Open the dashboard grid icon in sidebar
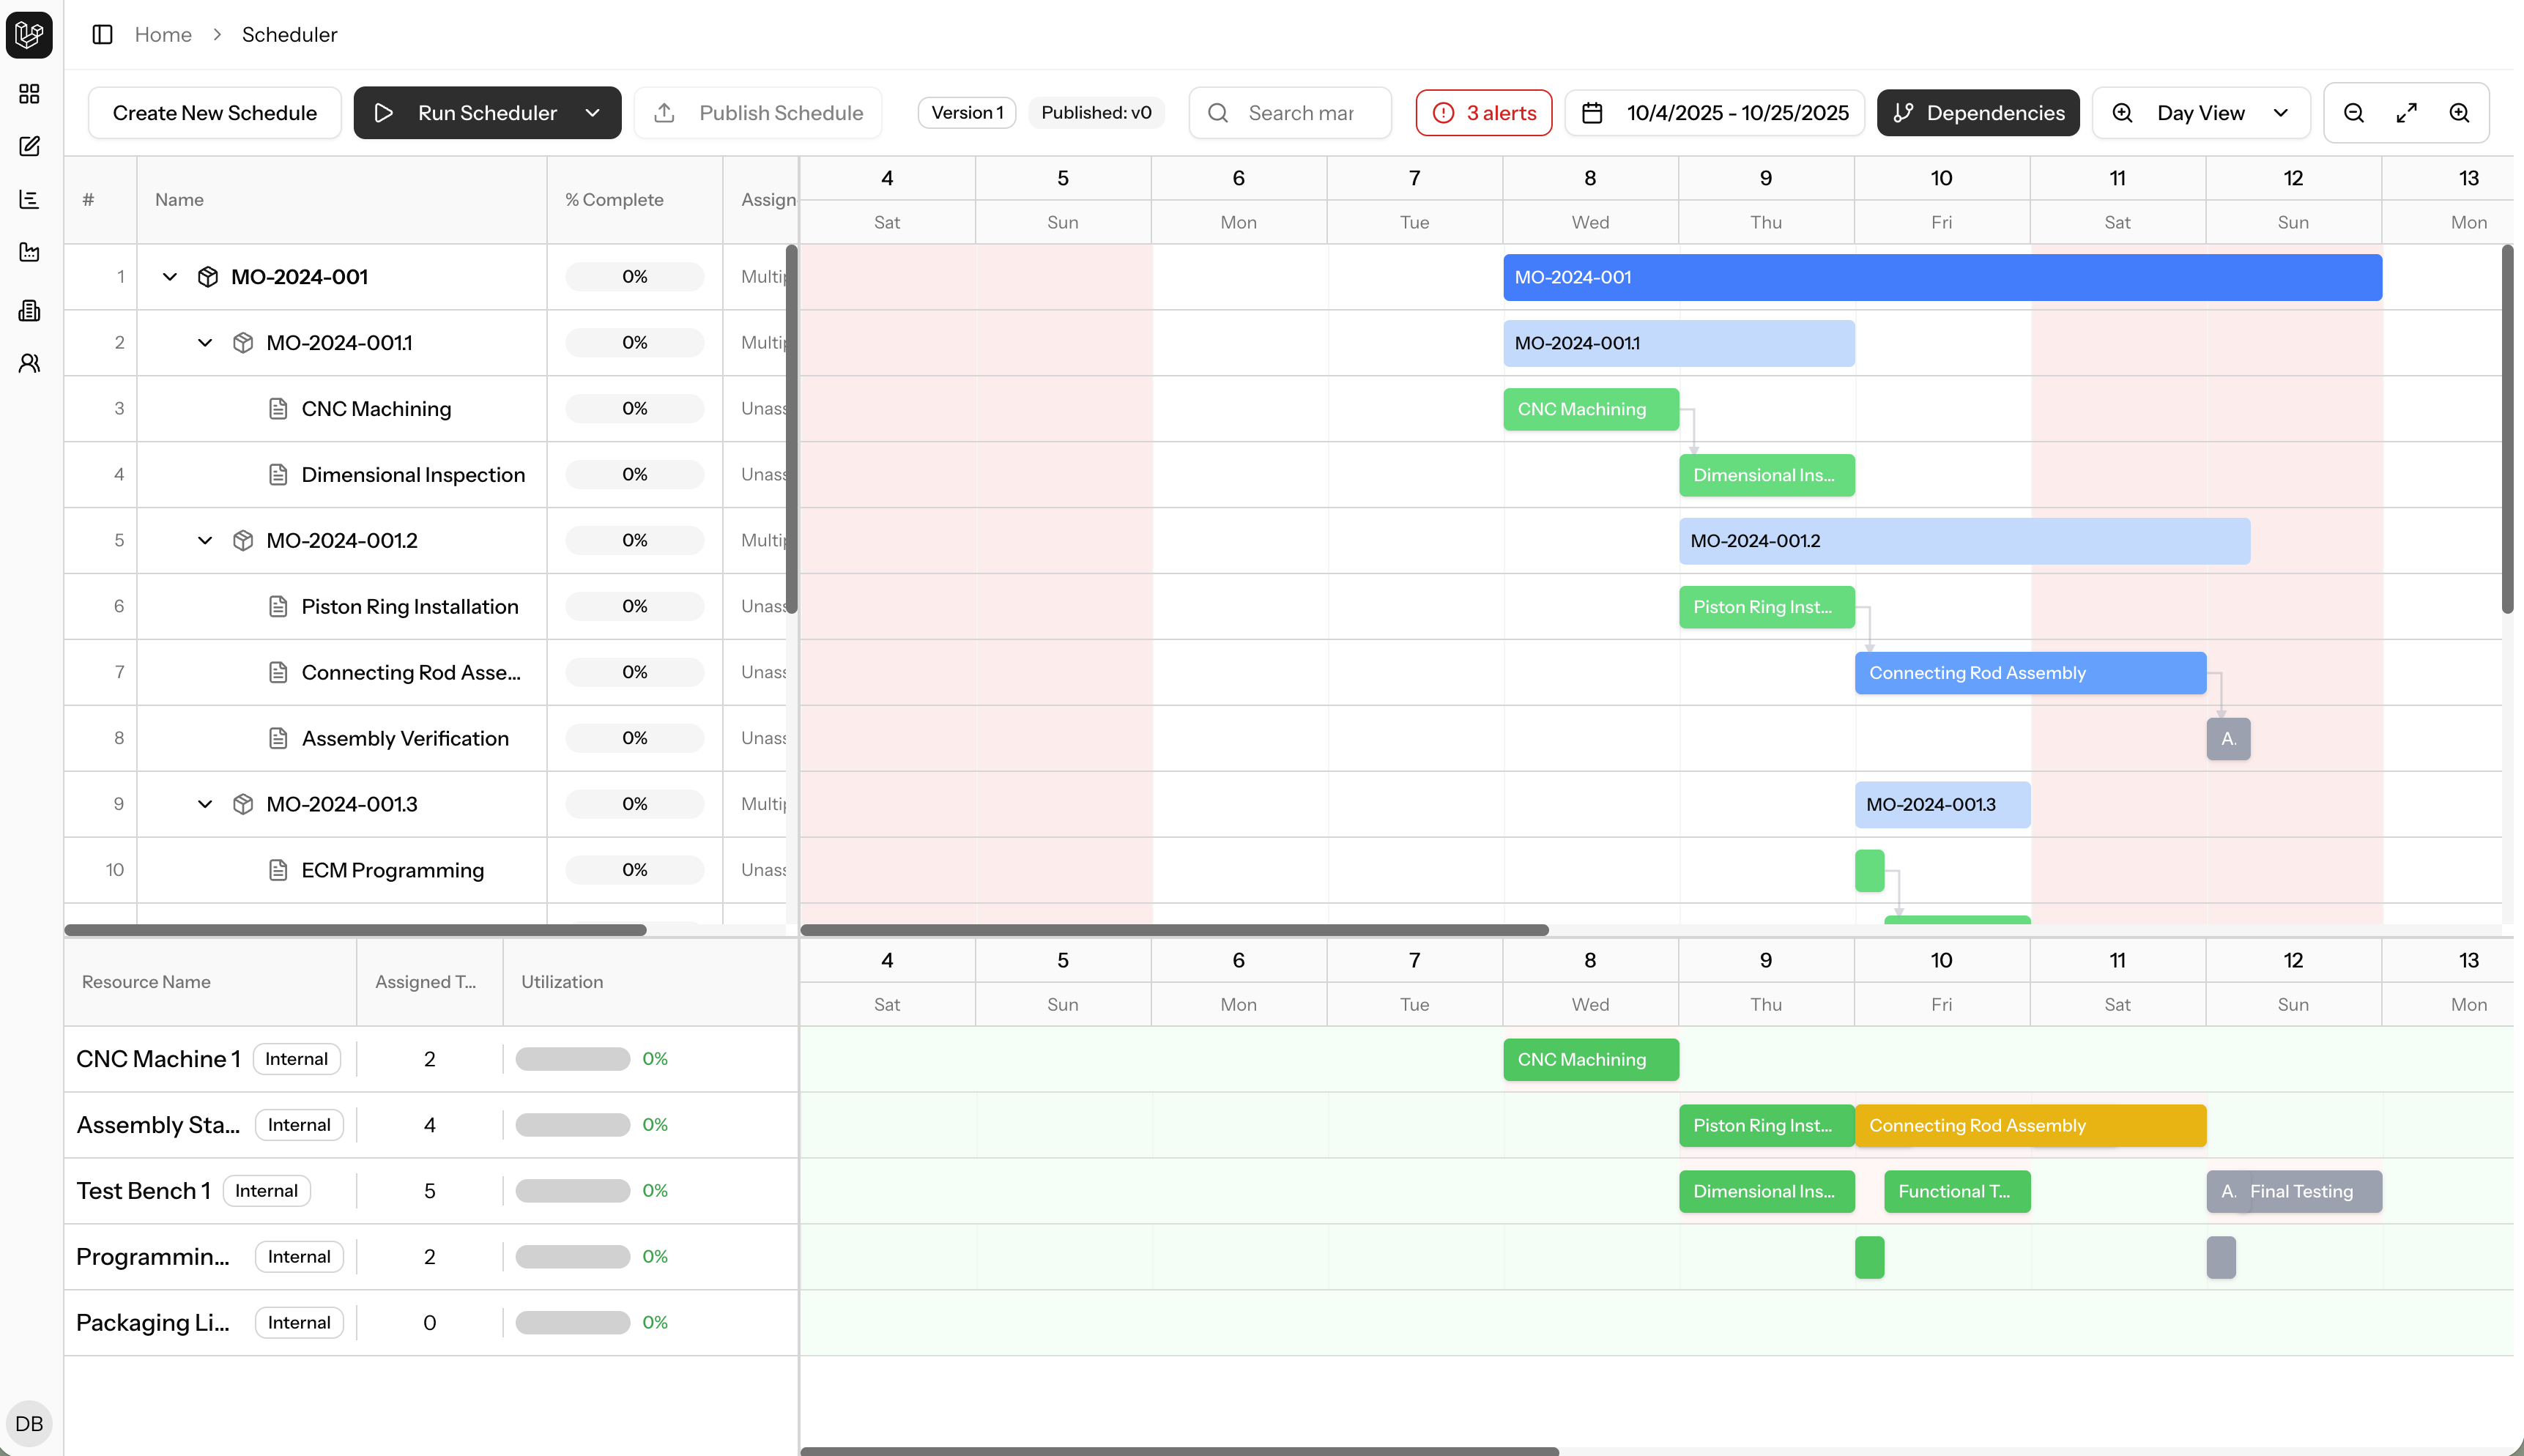 pyautogui.click(x=29, y=94)
